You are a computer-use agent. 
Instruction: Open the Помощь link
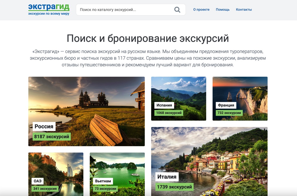point(222,9)
